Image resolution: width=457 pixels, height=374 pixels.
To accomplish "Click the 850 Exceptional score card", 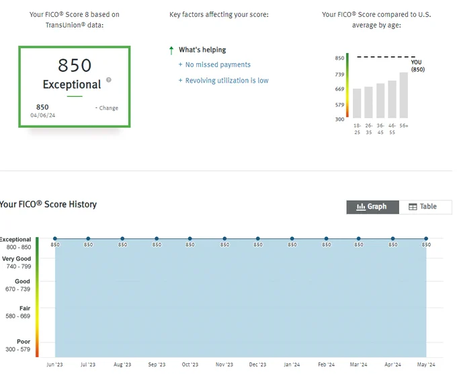I will tap(75, 87).
